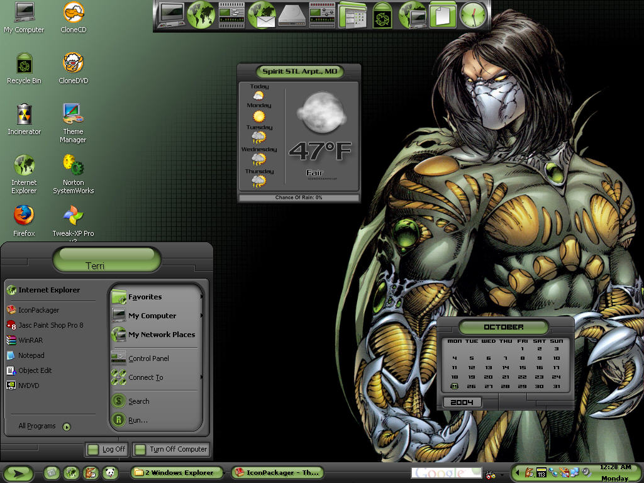
Task: Switch to IconPackager taskbar window
Action: tap(277, 473)
